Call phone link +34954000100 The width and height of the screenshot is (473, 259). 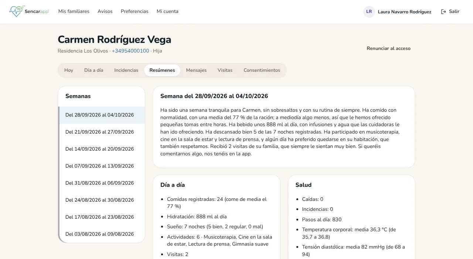pos(130,51)
